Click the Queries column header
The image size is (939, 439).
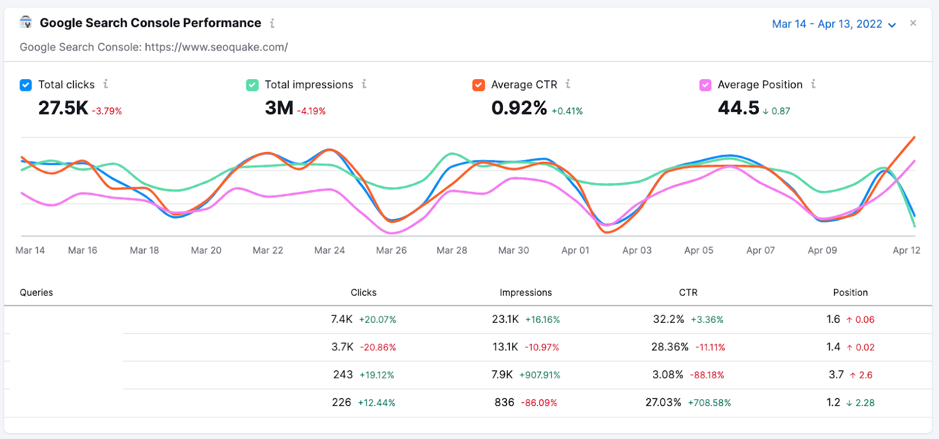coord(36,292)
